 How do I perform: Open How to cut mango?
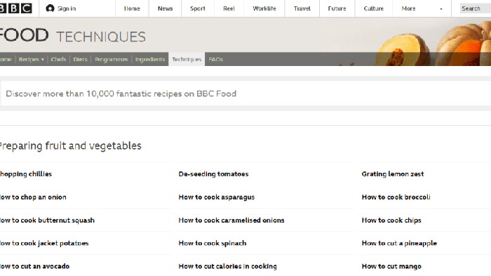click(x=391, y=266)
